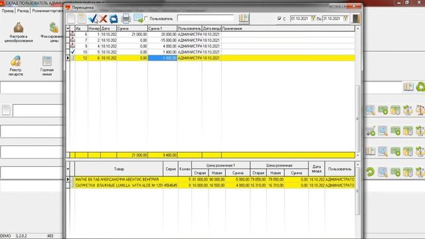Click the open book icon beside recycle icon
This screenshot has height=239, width=425.
pyautogui.click(x=408, y=87)
